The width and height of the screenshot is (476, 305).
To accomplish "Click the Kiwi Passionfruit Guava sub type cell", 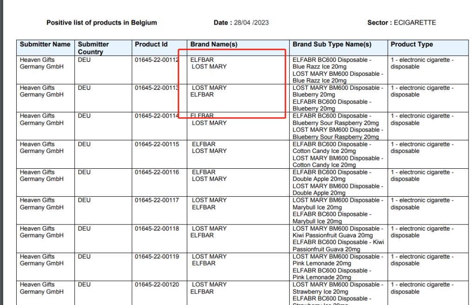I will tap(338, 239).
